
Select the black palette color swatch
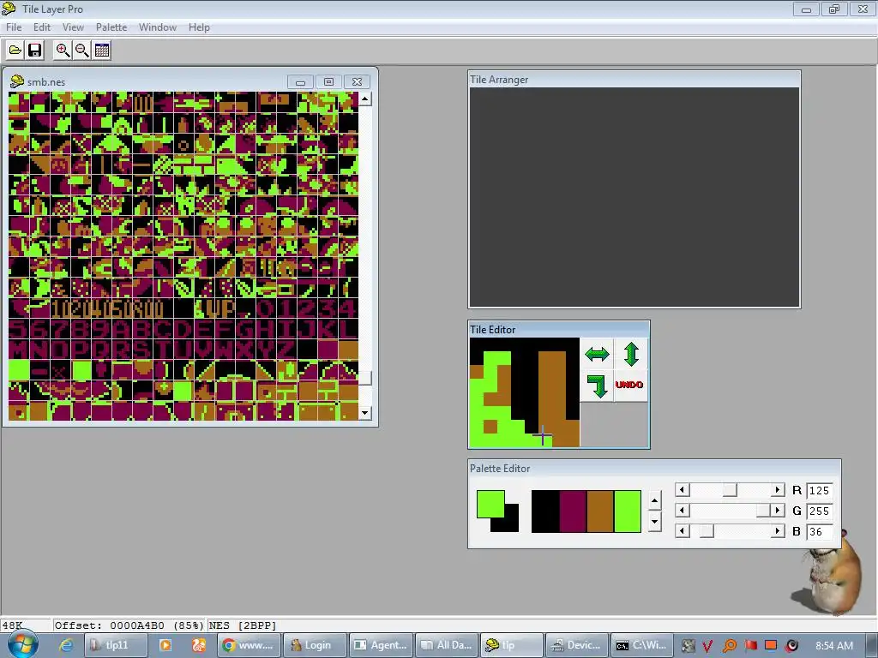click(x=544, y=511)
